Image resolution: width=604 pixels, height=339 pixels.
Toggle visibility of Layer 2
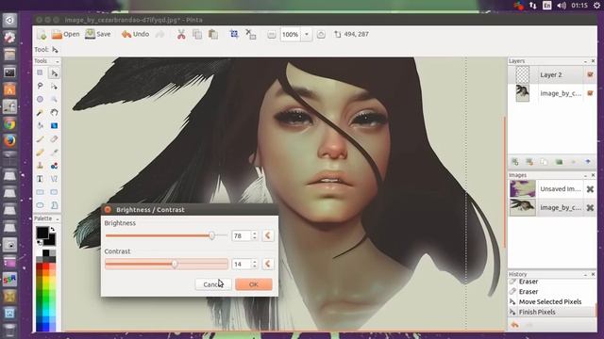click(x=590, y=74)
